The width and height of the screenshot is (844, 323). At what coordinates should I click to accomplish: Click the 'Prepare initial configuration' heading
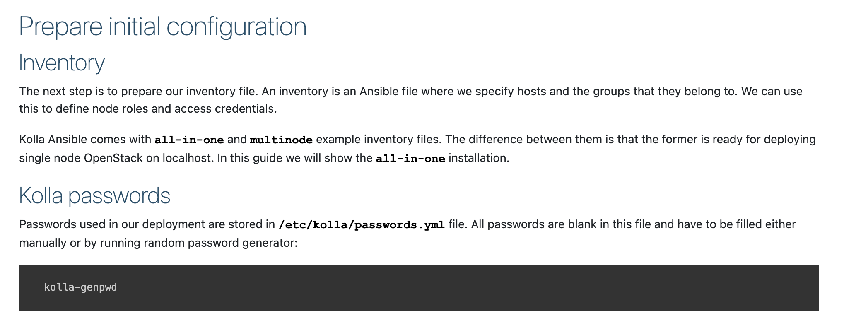[163, 27]
